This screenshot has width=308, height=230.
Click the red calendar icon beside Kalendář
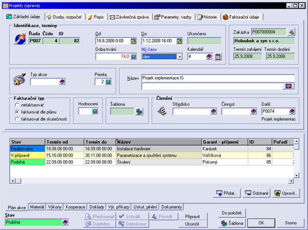[218, 57]
